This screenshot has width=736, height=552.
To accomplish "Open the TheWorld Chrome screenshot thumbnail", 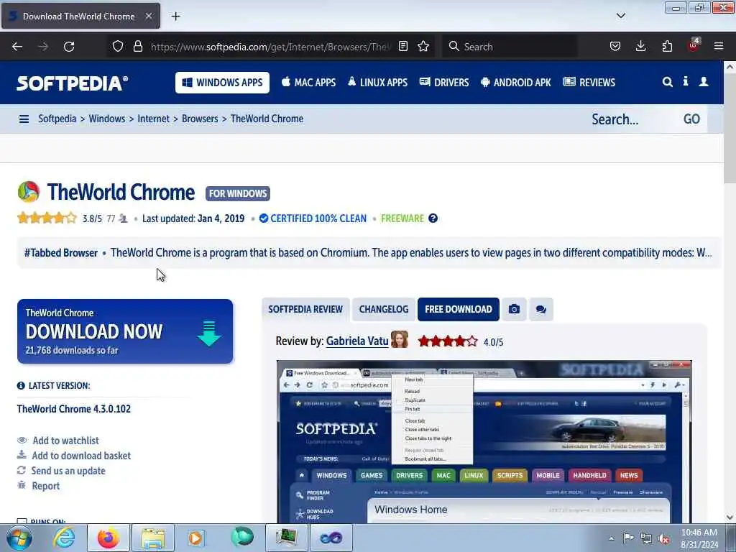I will point(484,442).
